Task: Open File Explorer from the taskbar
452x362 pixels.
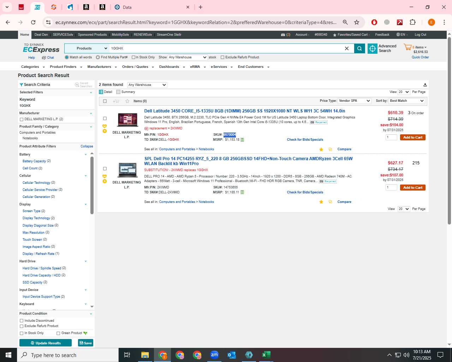Action: pos(145,355)
